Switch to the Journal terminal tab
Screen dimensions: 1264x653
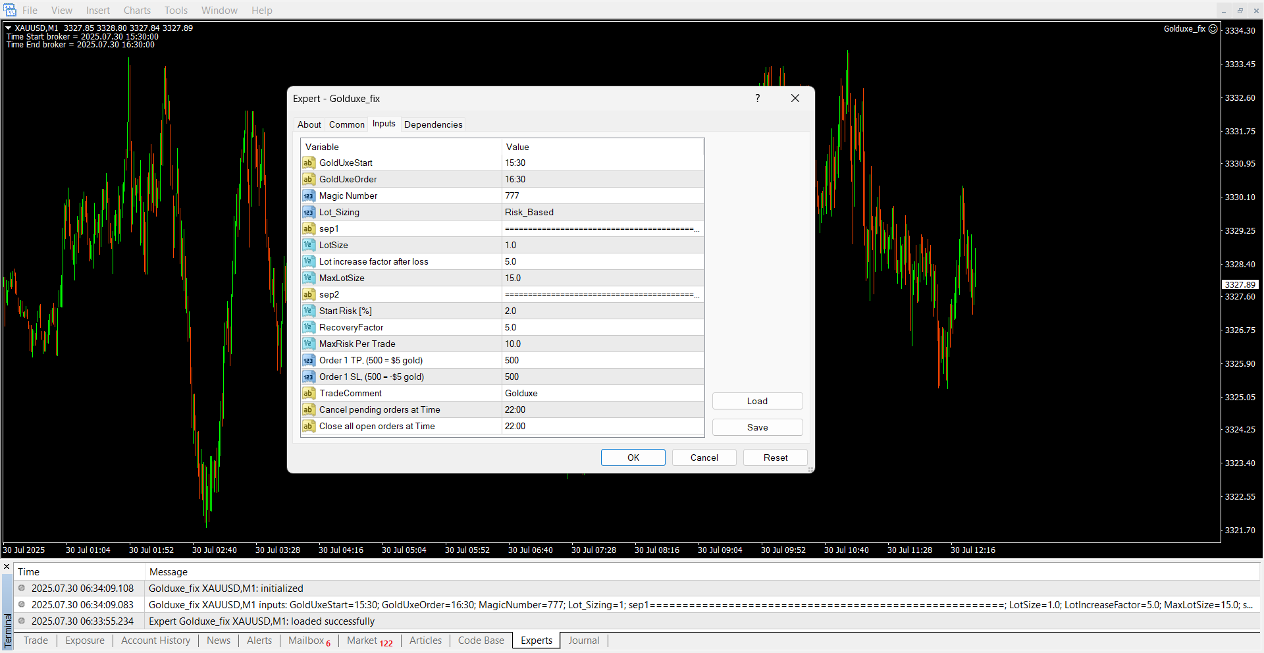coord(583,640)
